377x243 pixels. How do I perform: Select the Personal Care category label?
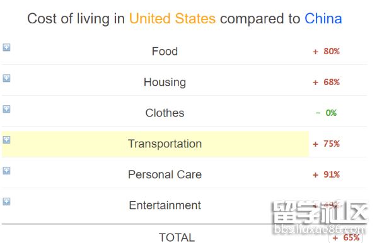(165, 174)
